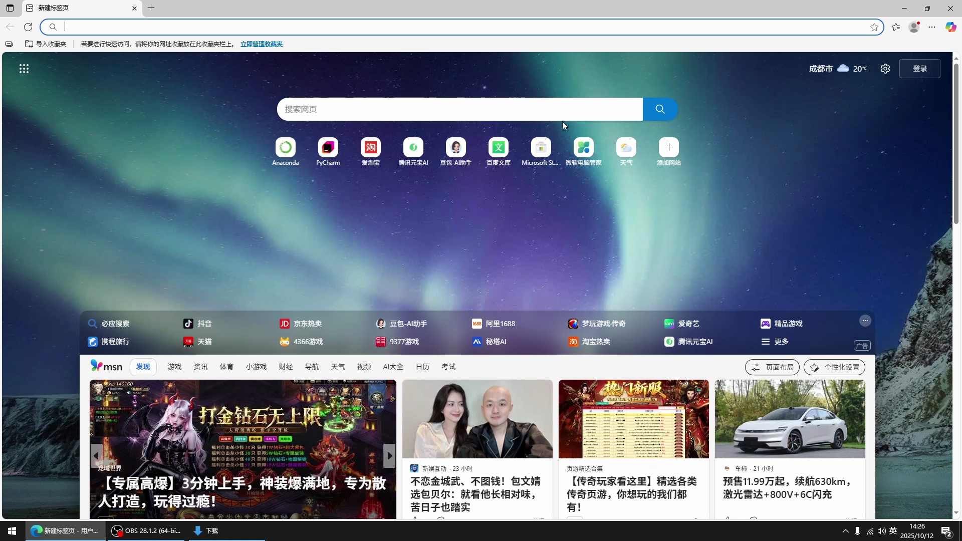The height and width of the screenshot is (541, 962).
Task: Open the 天气 shortcut tile
Action: coord(626,151)
